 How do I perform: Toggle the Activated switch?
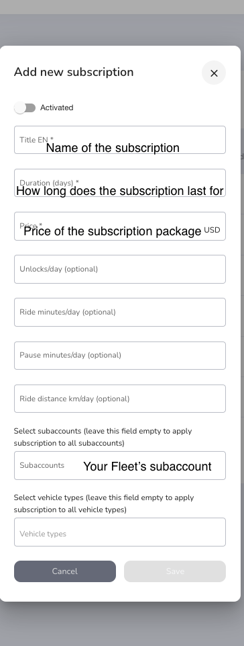click(25, 108)
